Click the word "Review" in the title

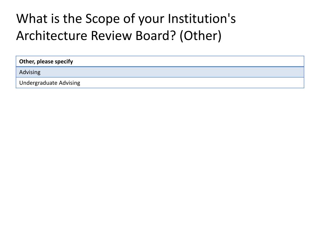(x=111, y=36)
